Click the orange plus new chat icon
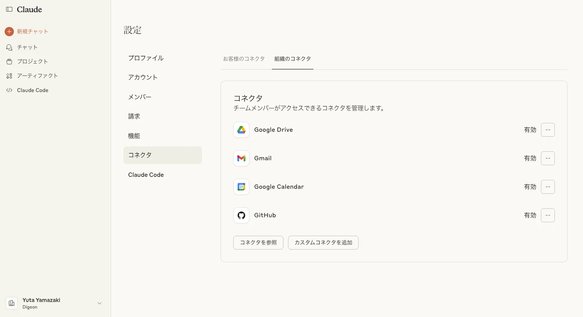Screen dimensions: 583x317 [9, 32]
